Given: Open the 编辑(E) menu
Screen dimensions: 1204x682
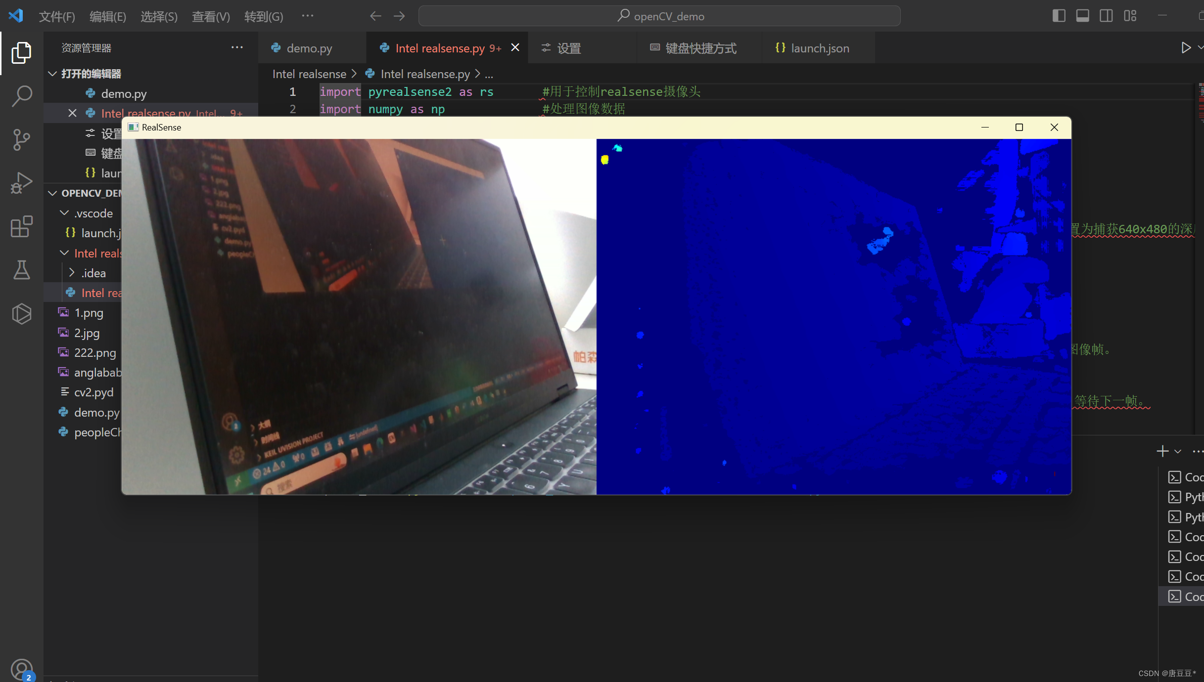Looking at the screenshot, I should [x=108, y=16].
